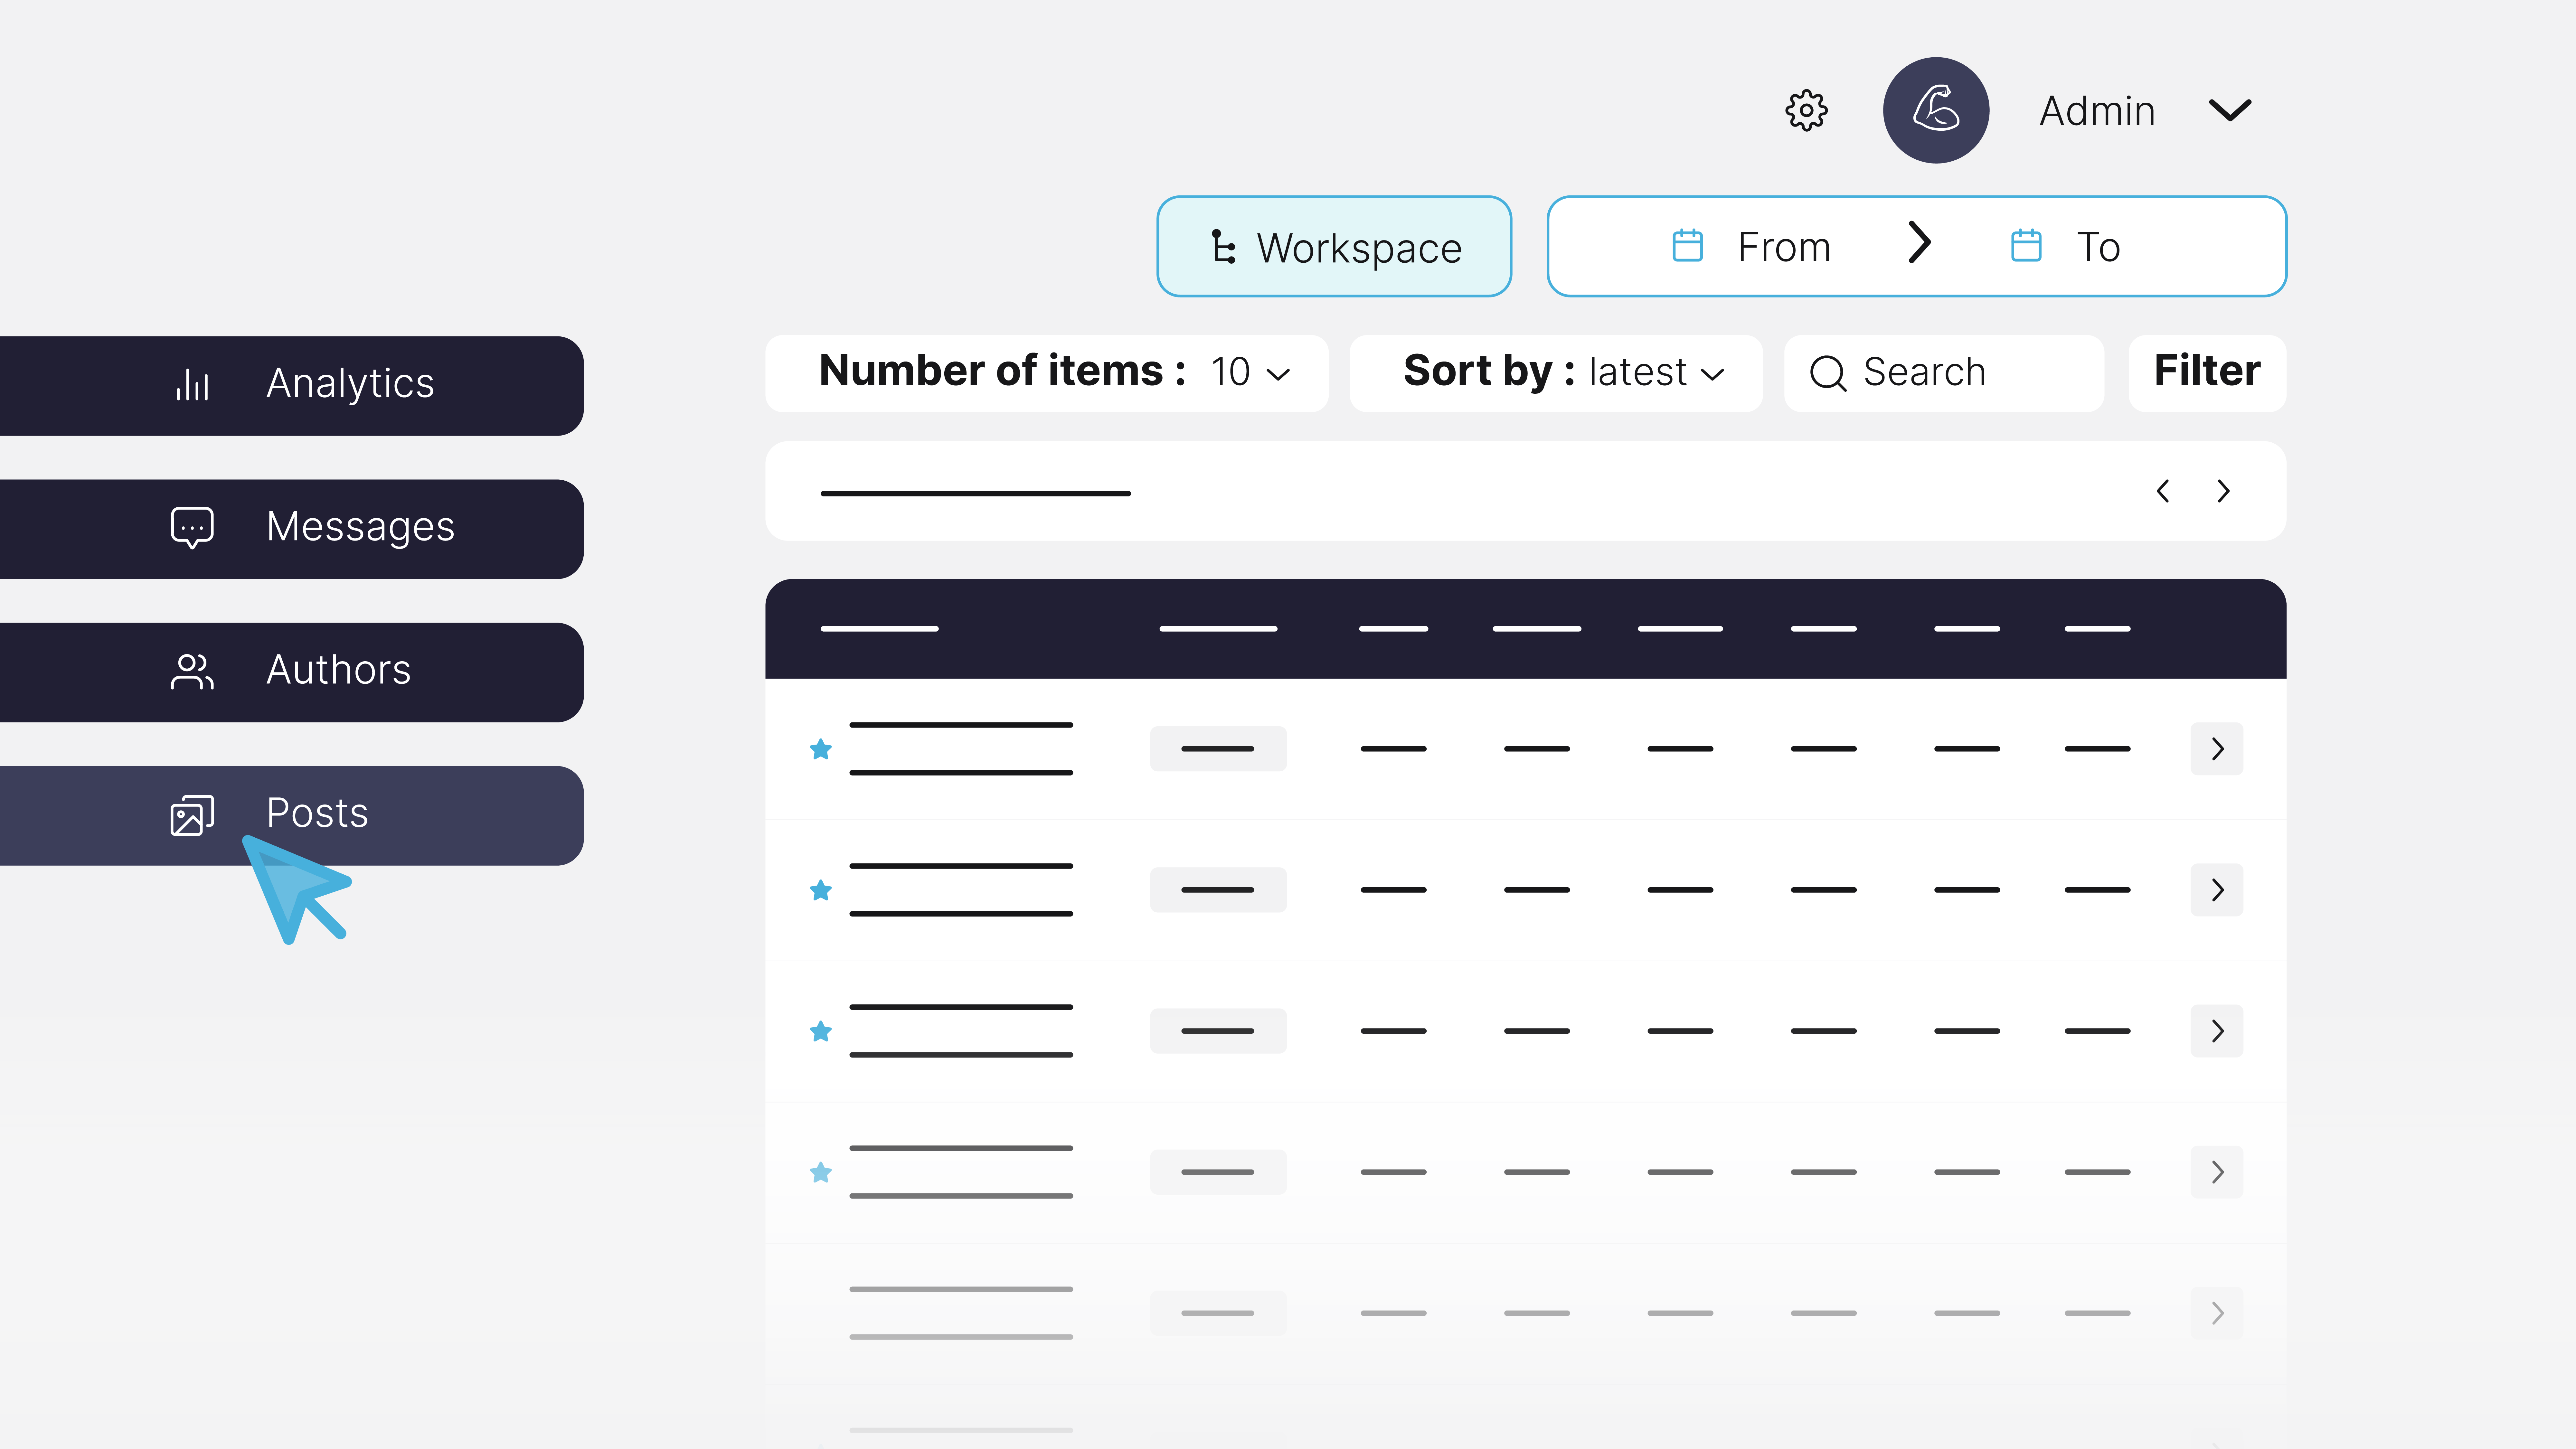Click the Filter button

point(2206,372)
